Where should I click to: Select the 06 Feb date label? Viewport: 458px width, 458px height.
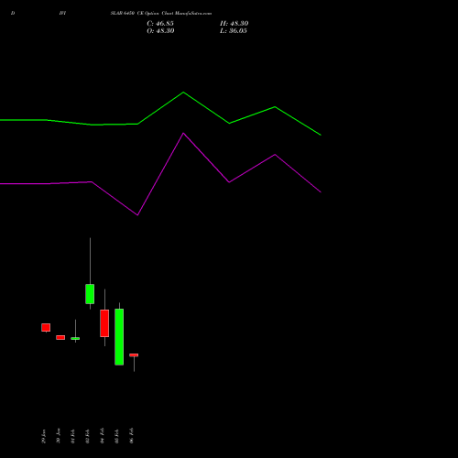(132, 435)
